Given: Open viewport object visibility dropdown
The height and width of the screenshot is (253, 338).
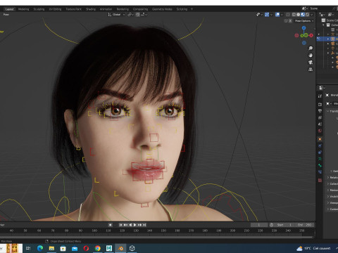Looking at the screenshot, I should click(259, 15).
